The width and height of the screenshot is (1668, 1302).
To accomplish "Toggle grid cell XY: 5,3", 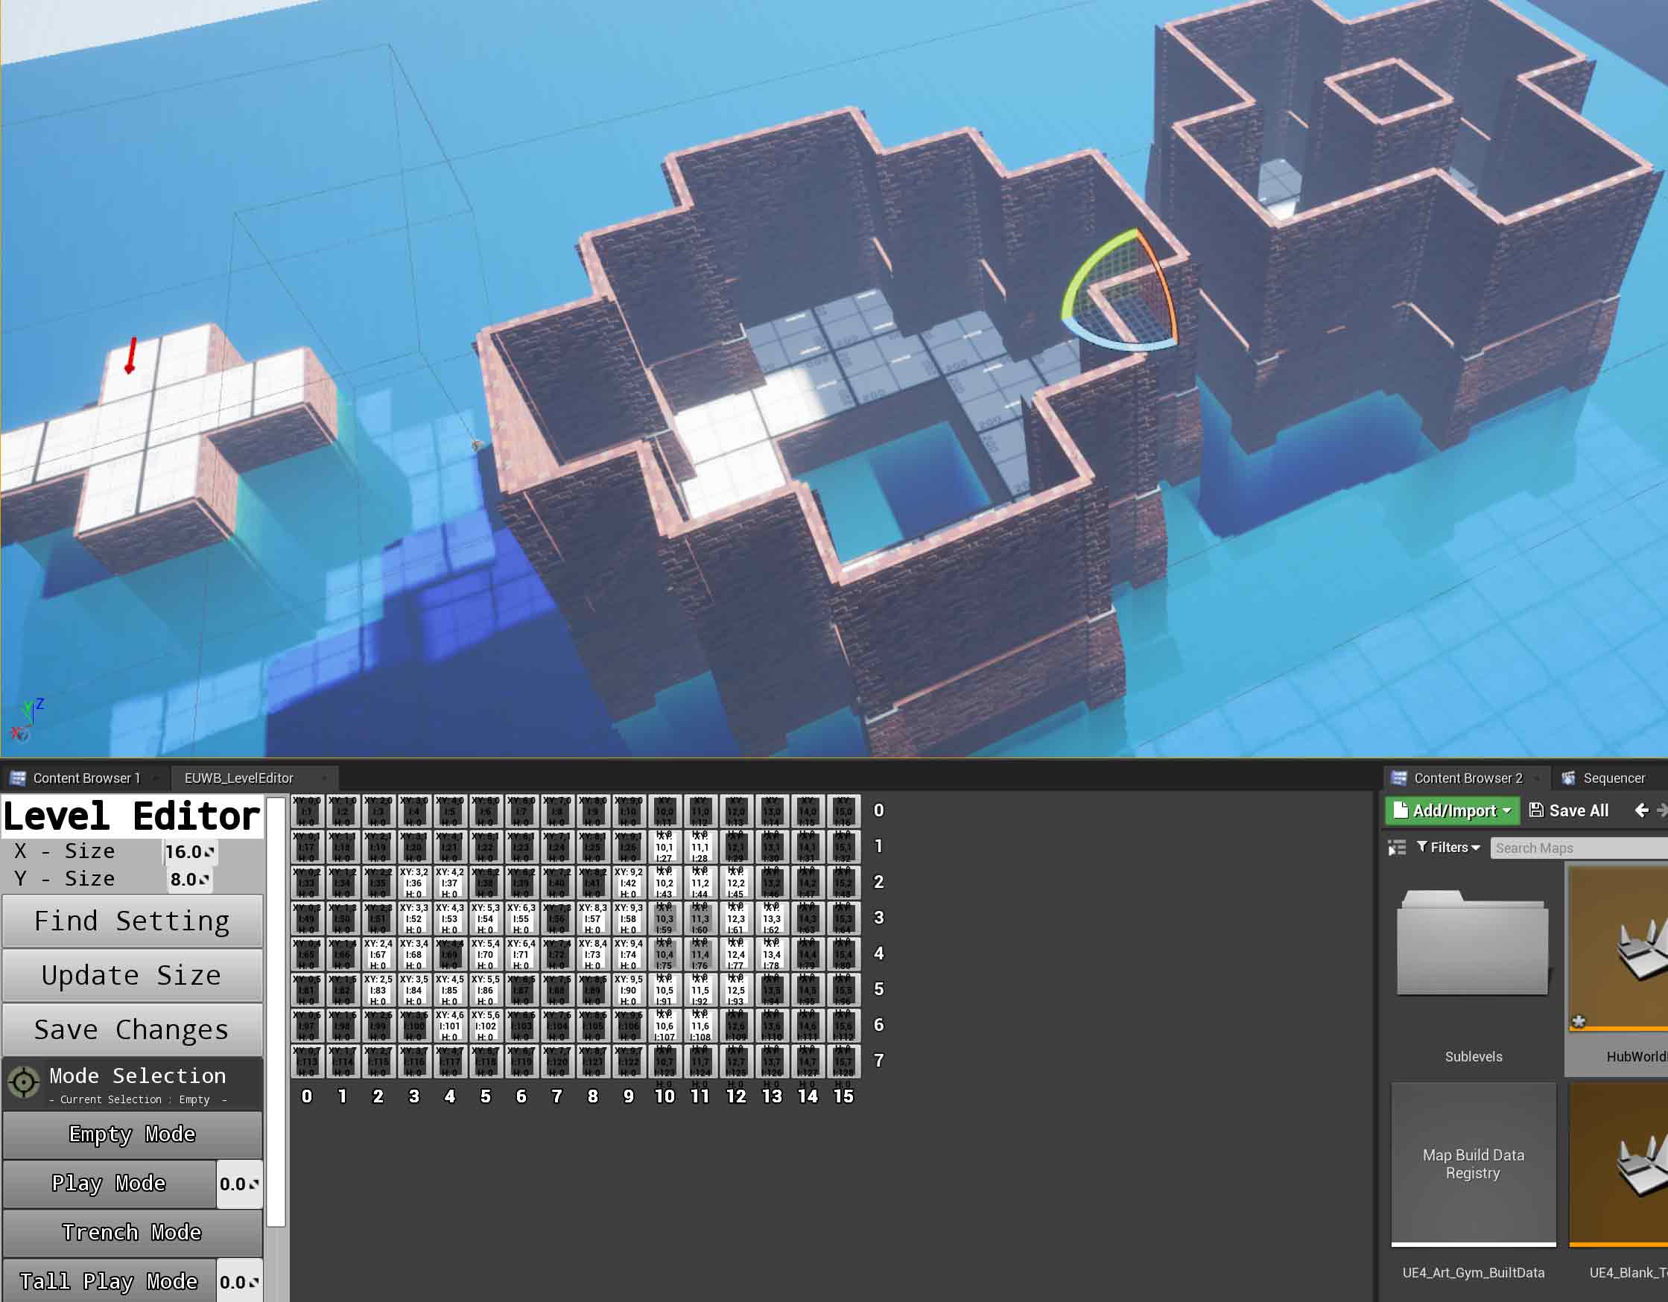I will (486, 918).
